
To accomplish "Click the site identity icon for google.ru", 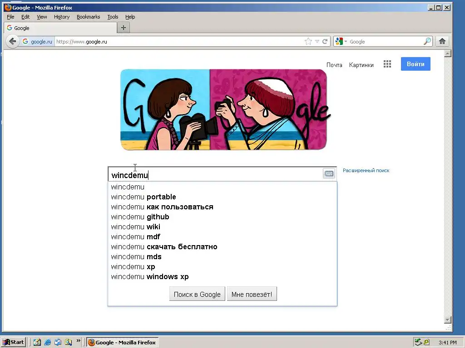I will [x=37, y=41].
